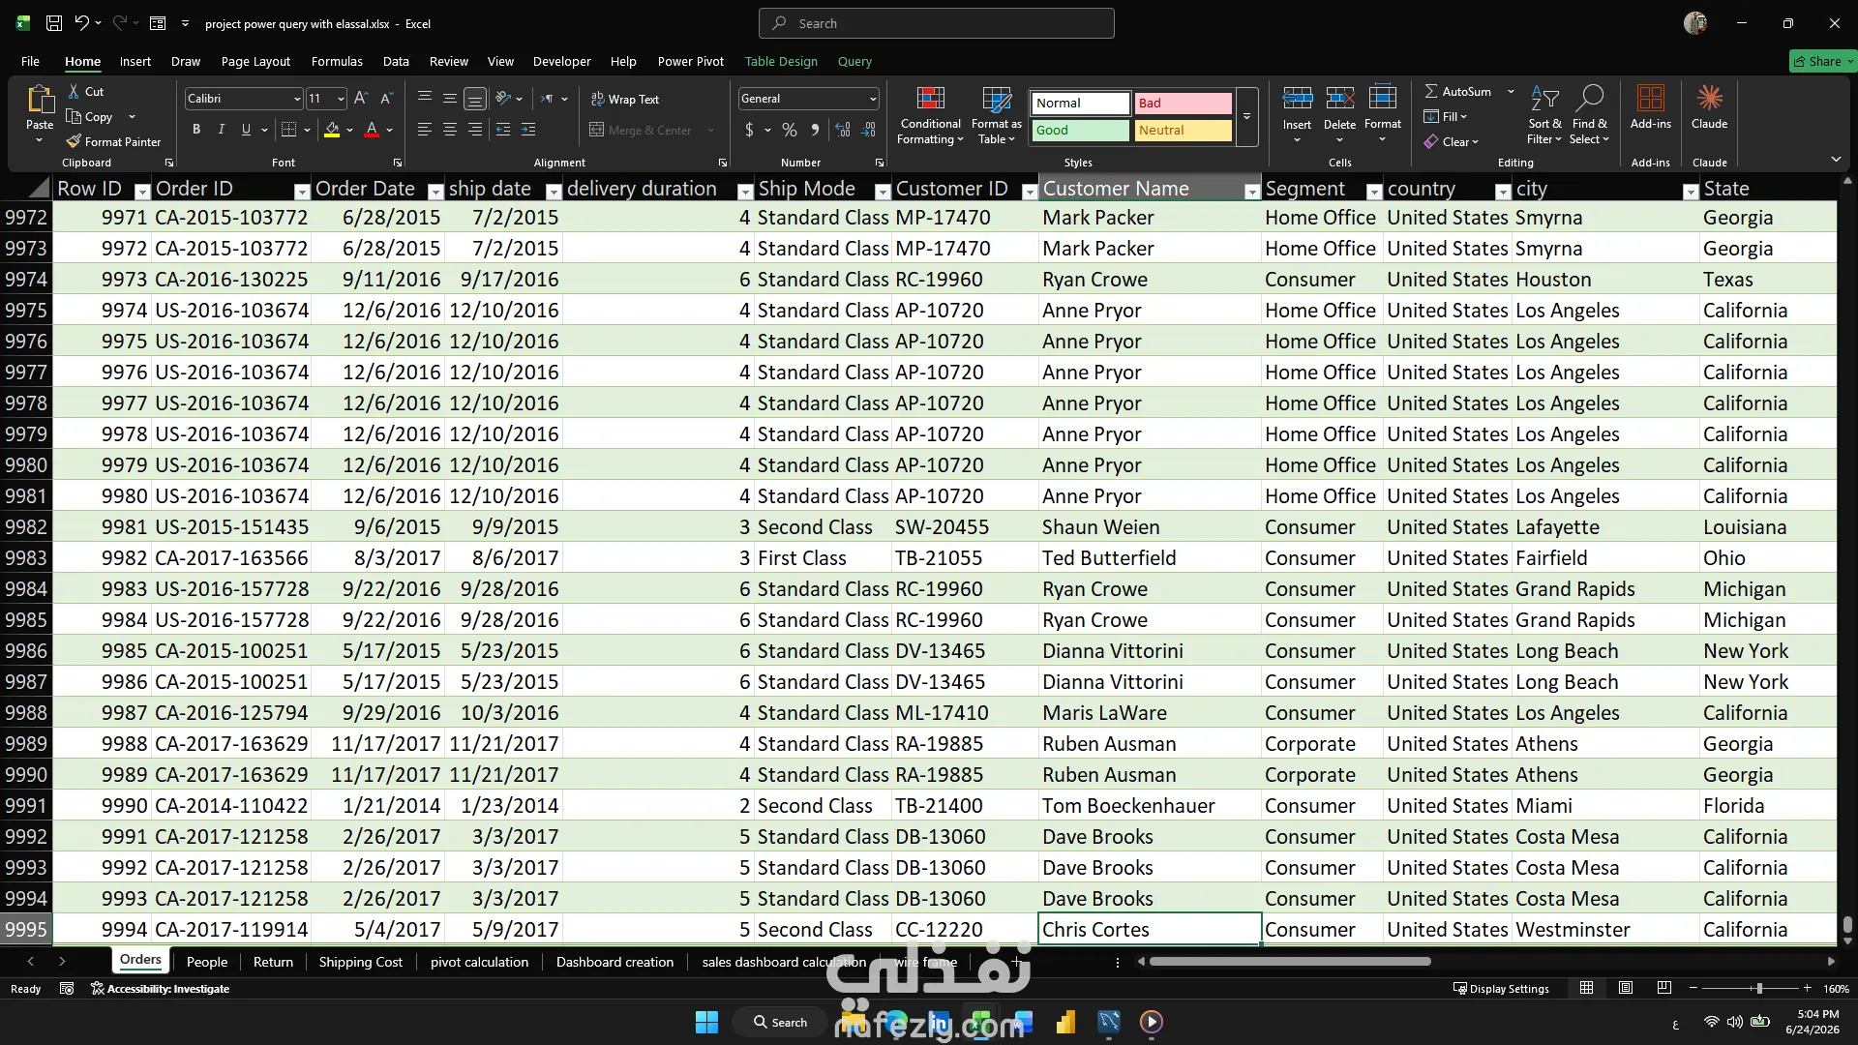Open Sort & Filter options
Screen dimensions: 1858x1045
click(x=1544, y=115)
